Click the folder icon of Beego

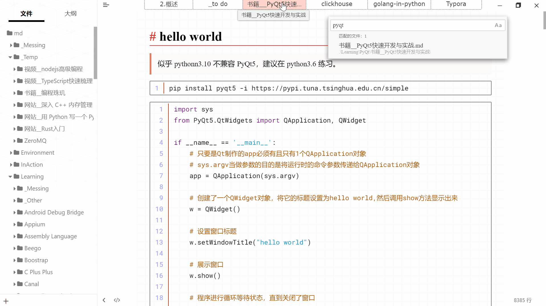tap(20, 248)
